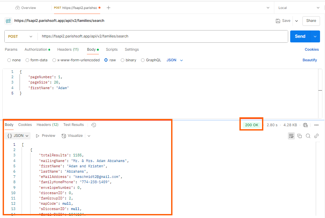Copy the response body icon
325x218 pixels.
[x=299, y=136]
